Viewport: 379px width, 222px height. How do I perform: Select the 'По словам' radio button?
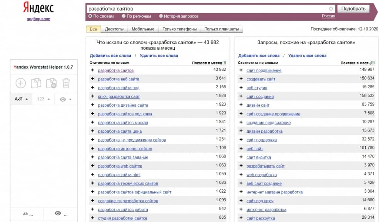90,16
